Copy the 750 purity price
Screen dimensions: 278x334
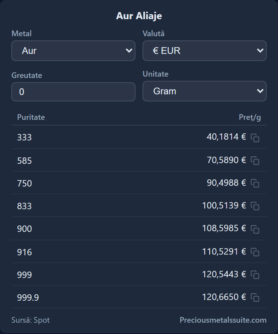click(x=255, y=183)
